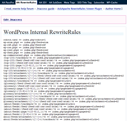Image resolution: width=127 pixels, height=121 pixels.
Task: Select the (top-100)/trackback rule line
Action: [37, 58]
